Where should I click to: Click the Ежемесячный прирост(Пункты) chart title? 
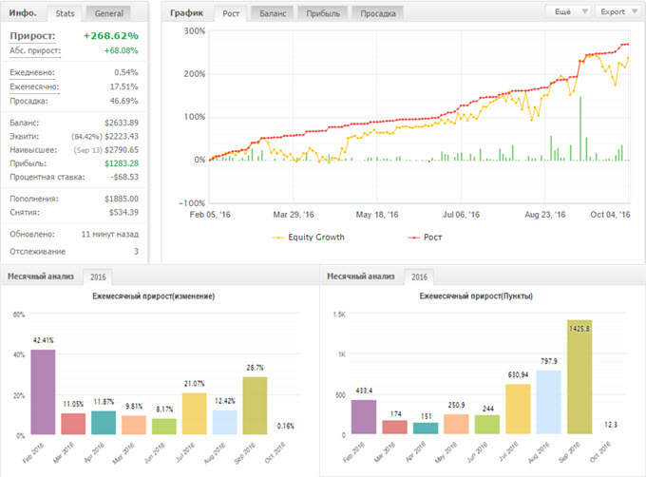click(476, 296)
